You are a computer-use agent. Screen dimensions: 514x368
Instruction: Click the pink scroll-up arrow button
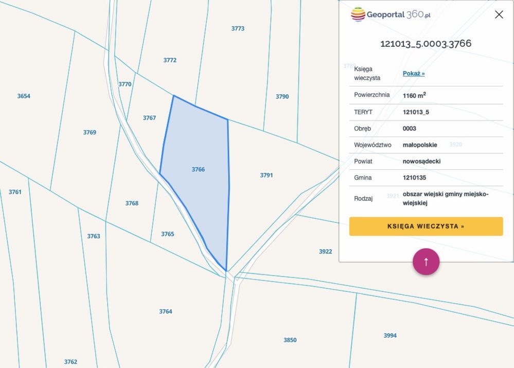tap(426, 261)
